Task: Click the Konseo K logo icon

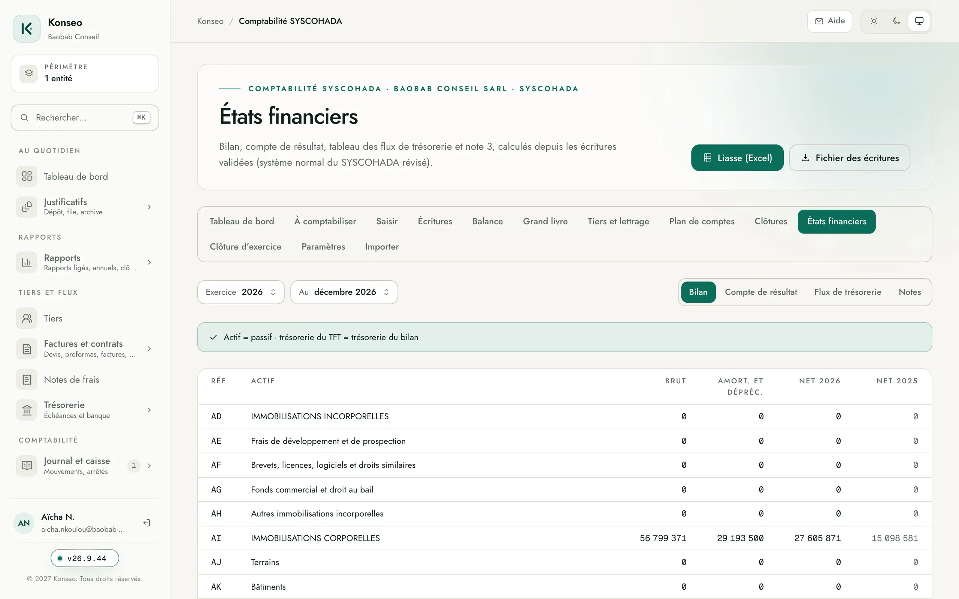Action: (x=27, y=28)
